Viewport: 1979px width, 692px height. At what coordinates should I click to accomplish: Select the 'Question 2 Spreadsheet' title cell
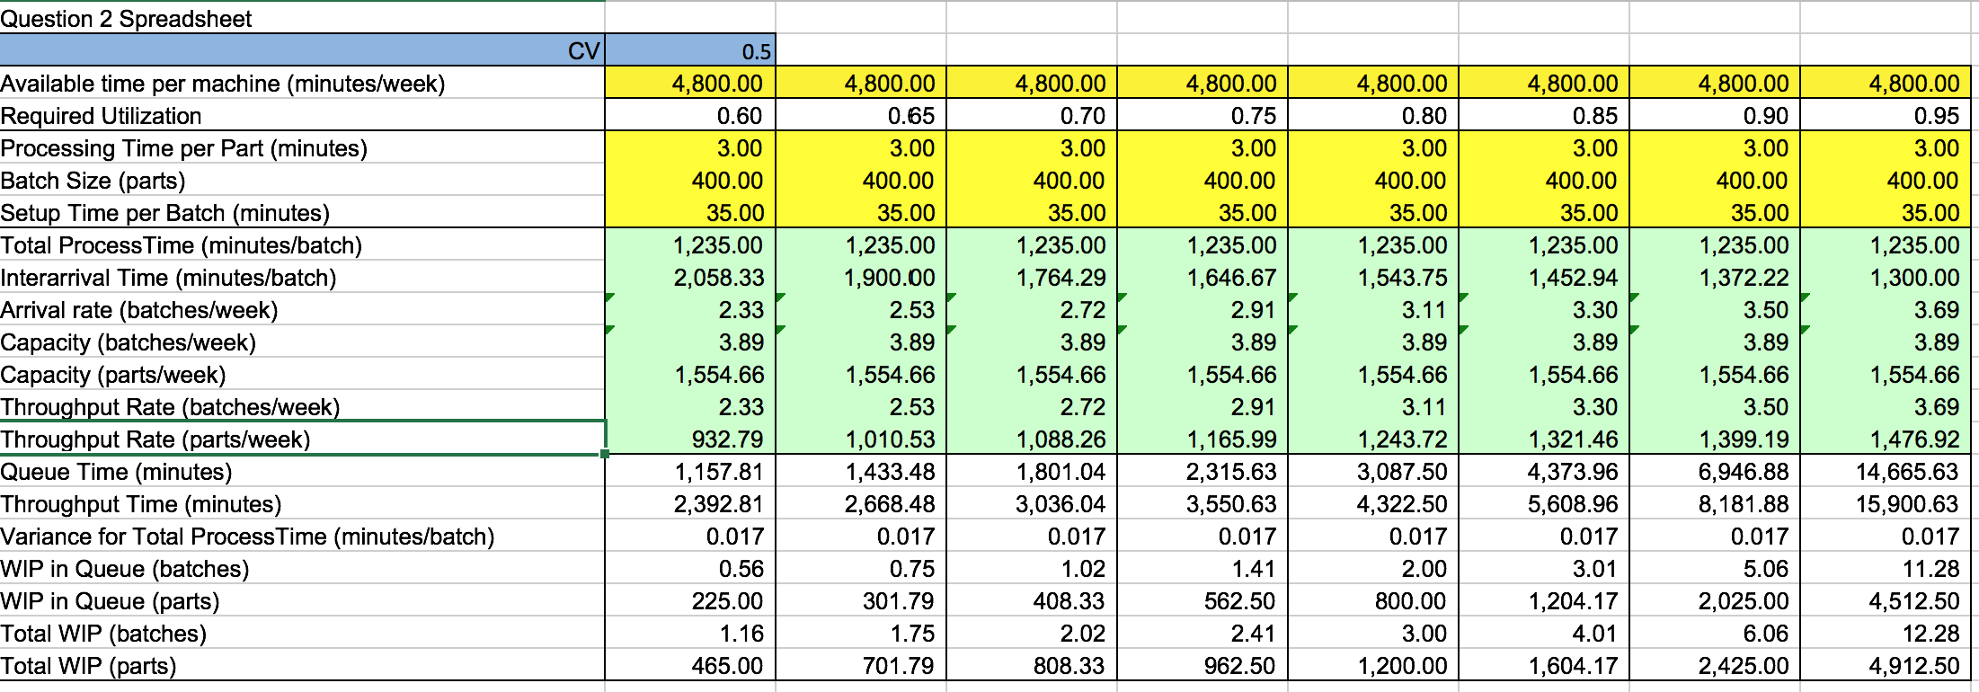(x=302, y=18)
